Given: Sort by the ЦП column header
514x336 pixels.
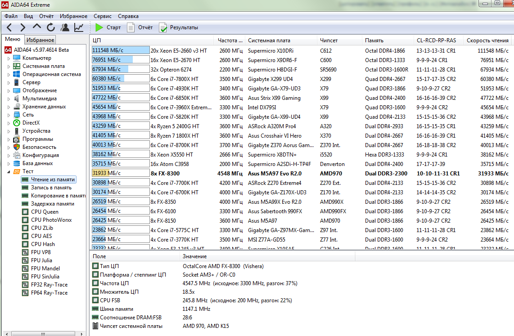Looking at the screenshot, I should pos(153,40).
